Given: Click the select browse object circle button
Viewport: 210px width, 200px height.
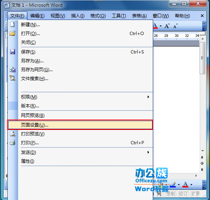Looking at the screenshot, I should [x=202, y=163].
